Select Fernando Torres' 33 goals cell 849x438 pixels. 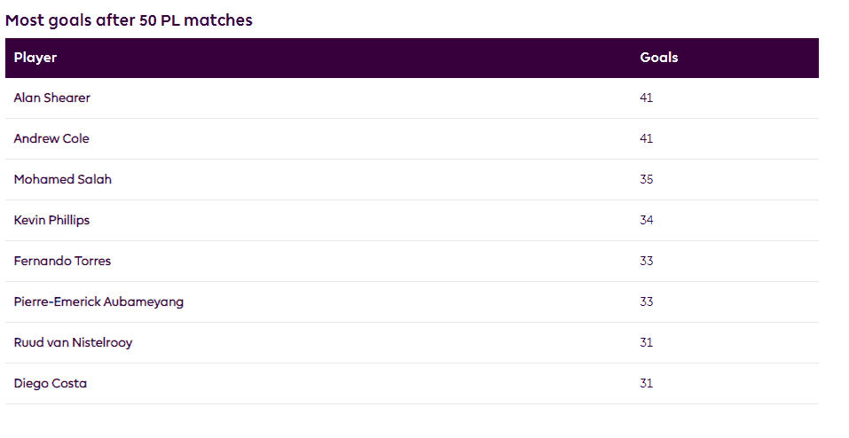(x=646, y=261)
